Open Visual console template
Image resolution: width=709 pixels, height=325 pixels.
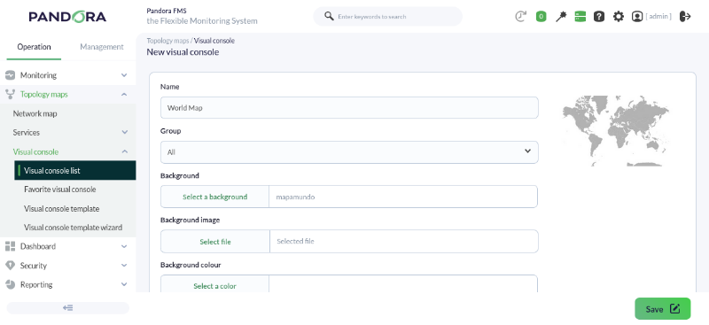(x=61, y=208)
